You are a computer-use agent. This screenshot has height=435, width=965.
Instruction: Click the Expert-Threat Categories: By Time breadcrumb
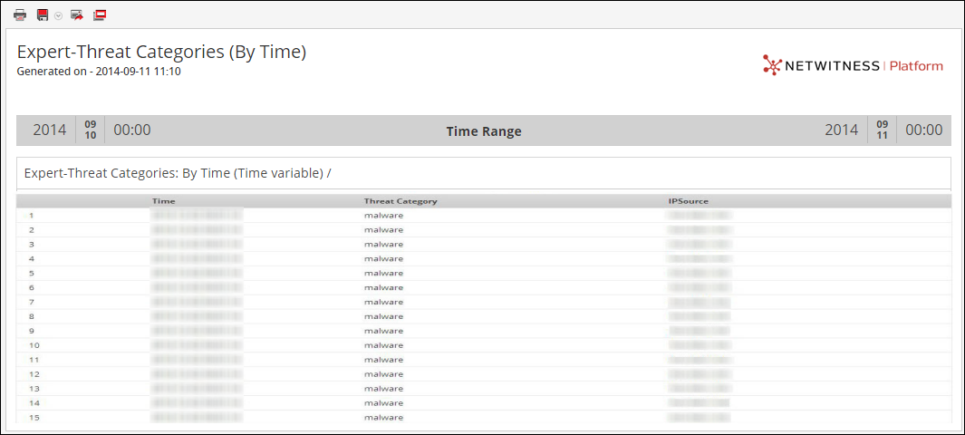tap(173, 172)
